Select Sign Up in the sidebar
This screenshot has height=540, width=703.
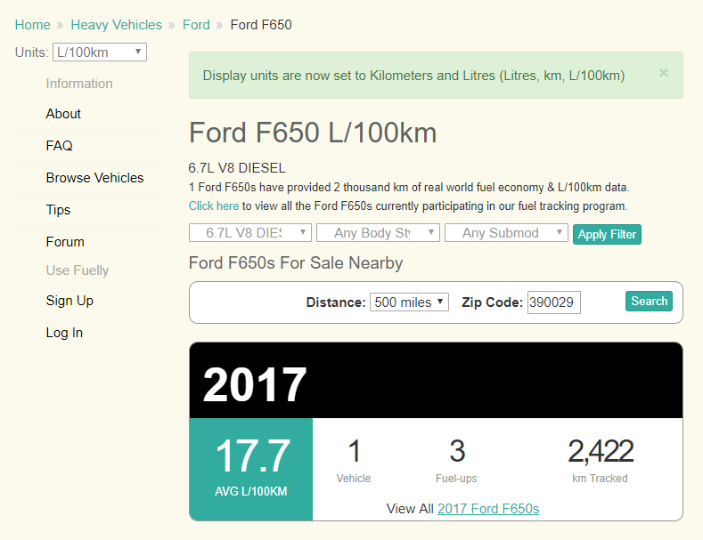point(69,301)
